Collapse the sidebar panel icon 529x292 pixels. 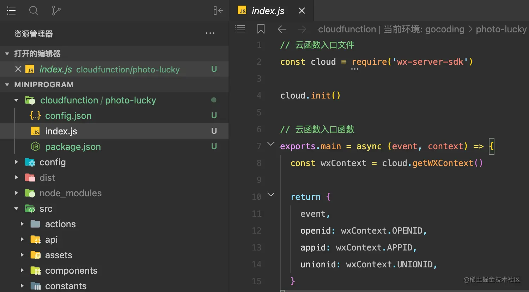[218, 11]
